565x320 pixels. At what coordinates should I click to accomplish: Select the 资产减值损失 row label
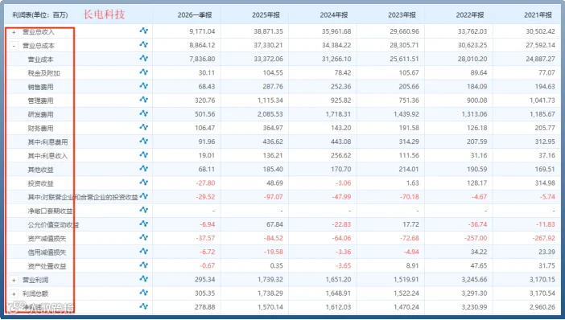[47, 239]
